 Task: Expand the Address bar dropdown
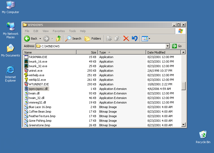click(168, 46)
